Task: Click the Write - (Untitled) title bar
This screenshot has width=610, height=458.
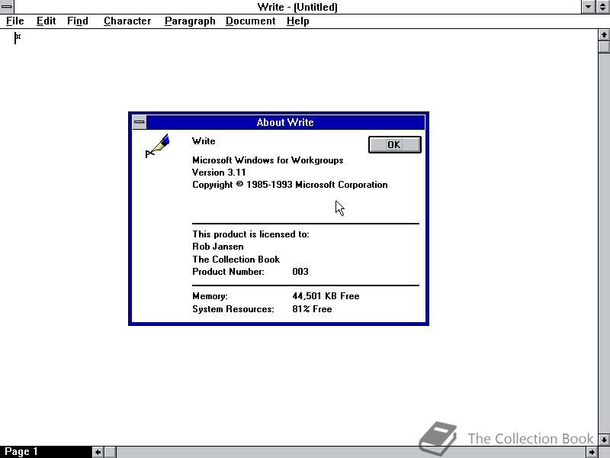Action: [x=297, y=7]
